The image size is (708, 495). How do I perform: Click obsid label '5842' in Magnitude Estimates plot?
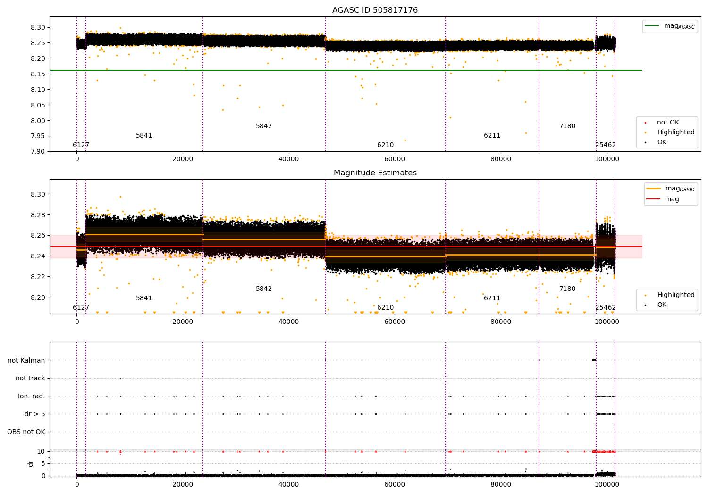click(x=264, y=289)
